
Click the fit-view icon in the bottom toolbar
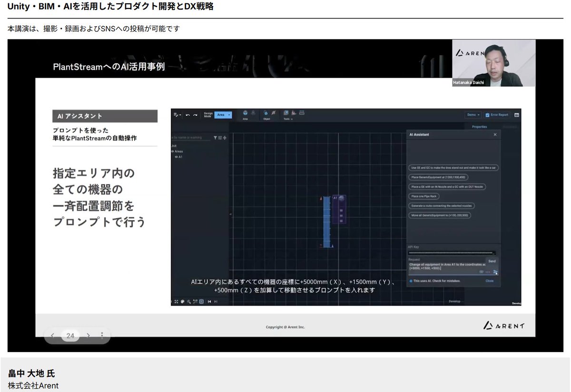tap(177, 301)
